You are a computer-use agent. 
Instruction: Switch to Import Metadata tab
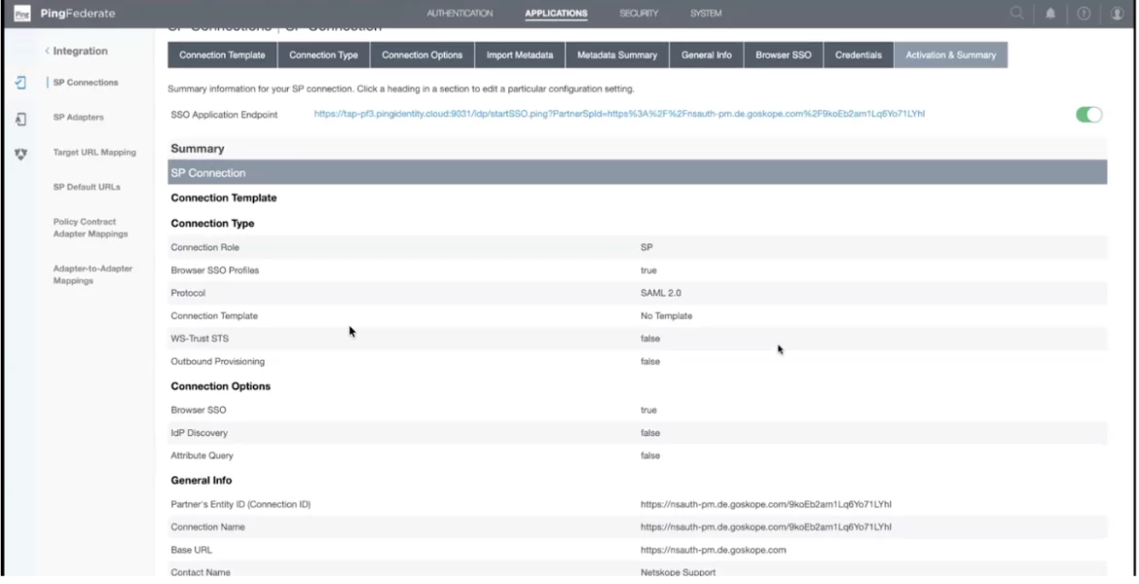tap(520, 55)
